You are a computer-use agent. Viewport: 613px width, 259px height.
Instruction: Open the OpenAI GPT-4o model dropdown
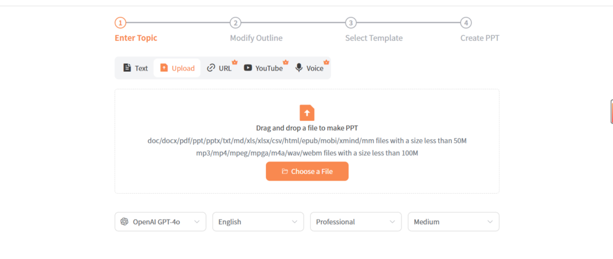pyautogui.click(x=160, y=221)
